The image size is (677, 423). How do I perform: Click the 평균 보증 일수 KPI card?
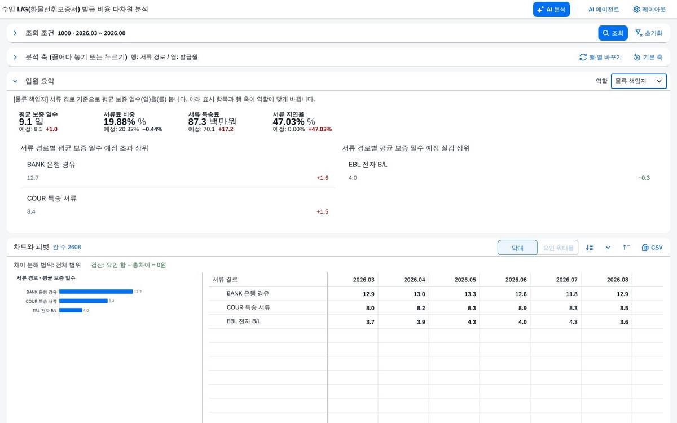click(x=38, y=121)
